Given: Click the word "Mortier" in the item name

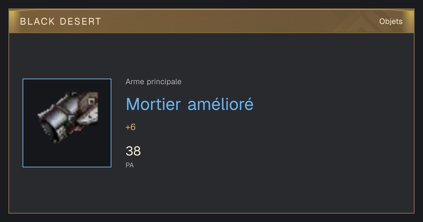Looking at the screenshot, I should pos(153,104).
